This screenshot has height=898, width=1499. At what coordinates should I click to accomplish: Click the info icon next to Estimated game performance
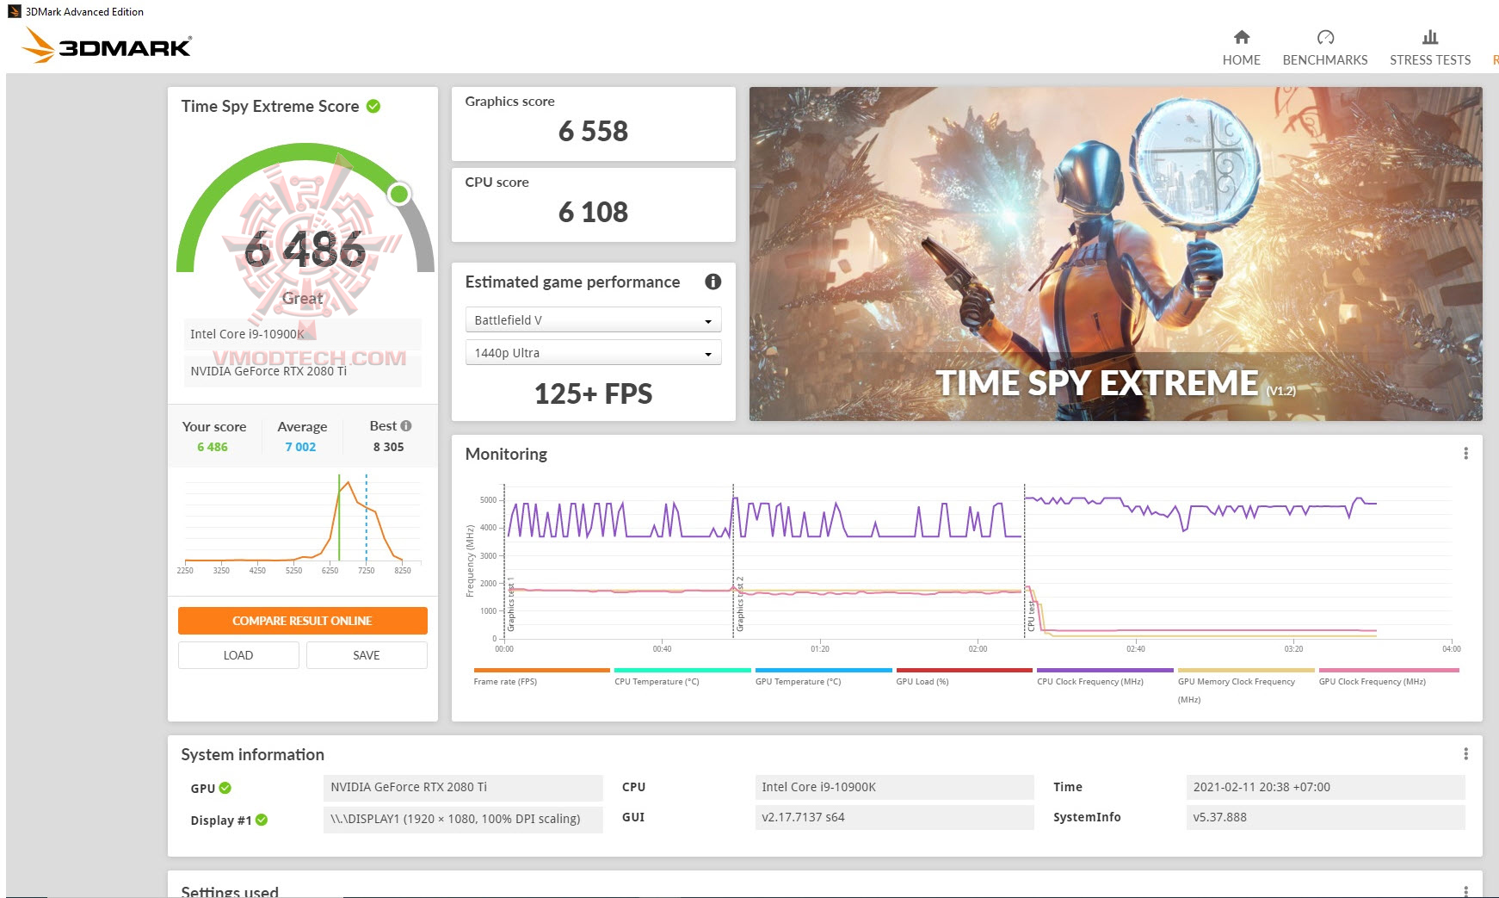712,282
